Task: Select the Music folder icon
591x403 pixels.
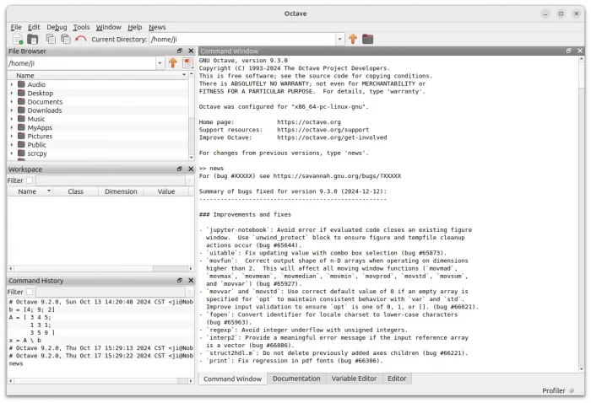Action: [x=21, y=119]
